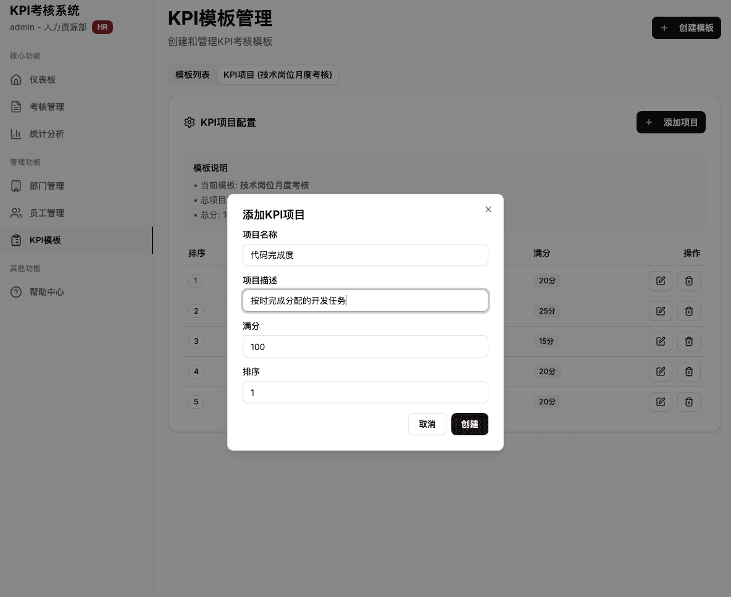Open 员工管理 in the sidebar
The height and width of the screenshot is (597, 731).
pyautogui.click(x=77, y=213)
